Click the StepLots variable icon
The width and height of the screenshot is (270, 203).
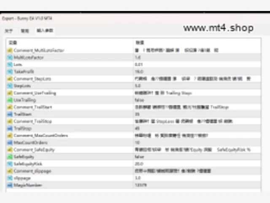click(x=10, y=86)
